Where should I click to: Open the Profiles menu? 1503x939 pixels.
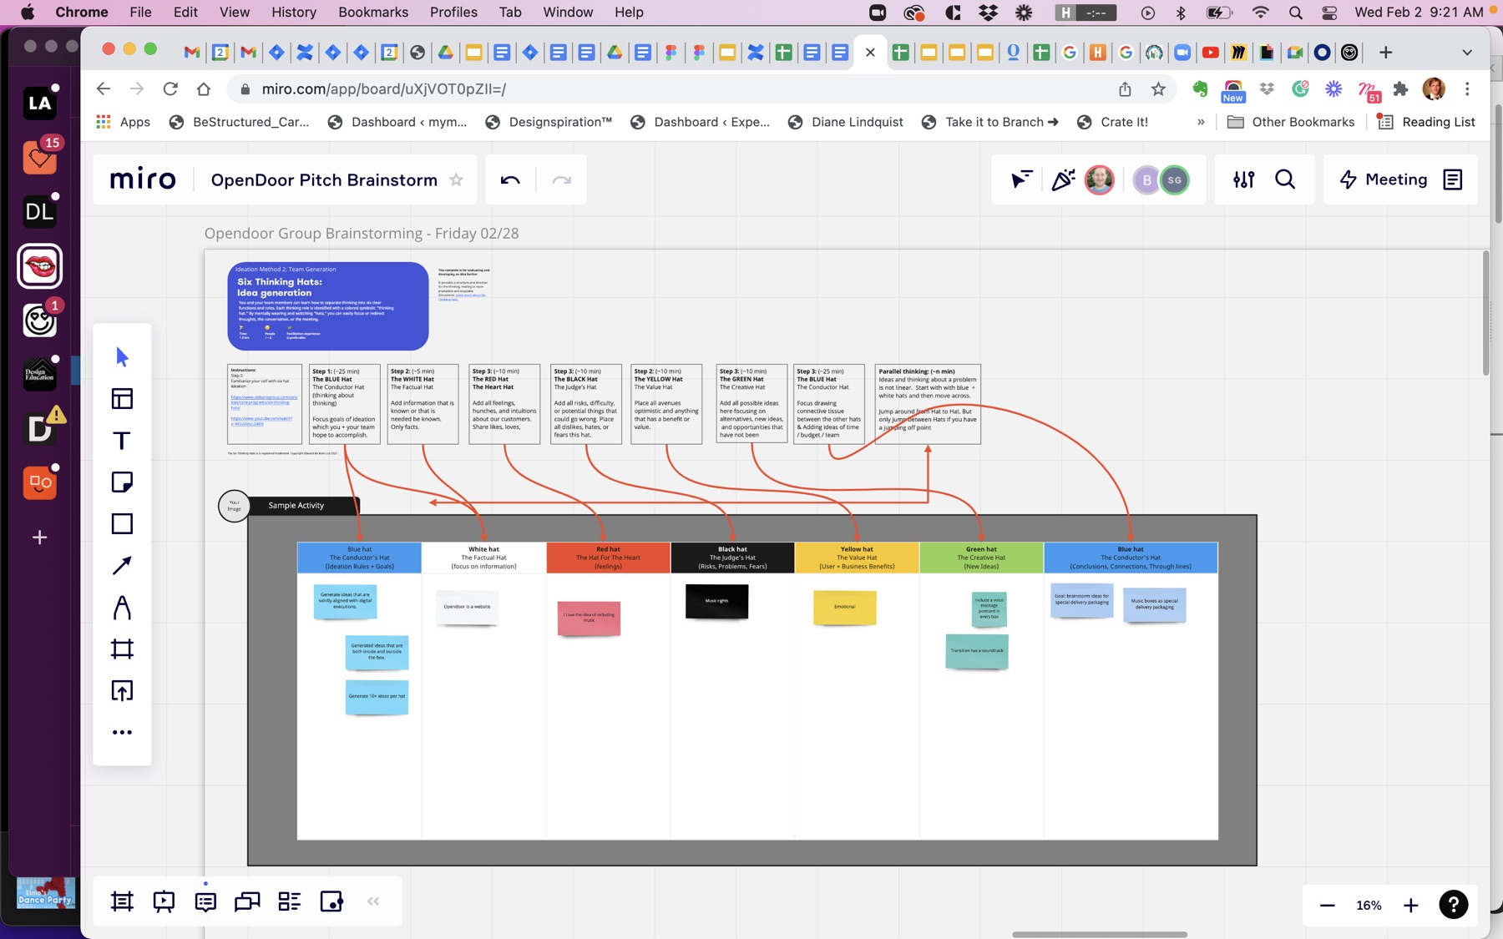tap(453, 13)
